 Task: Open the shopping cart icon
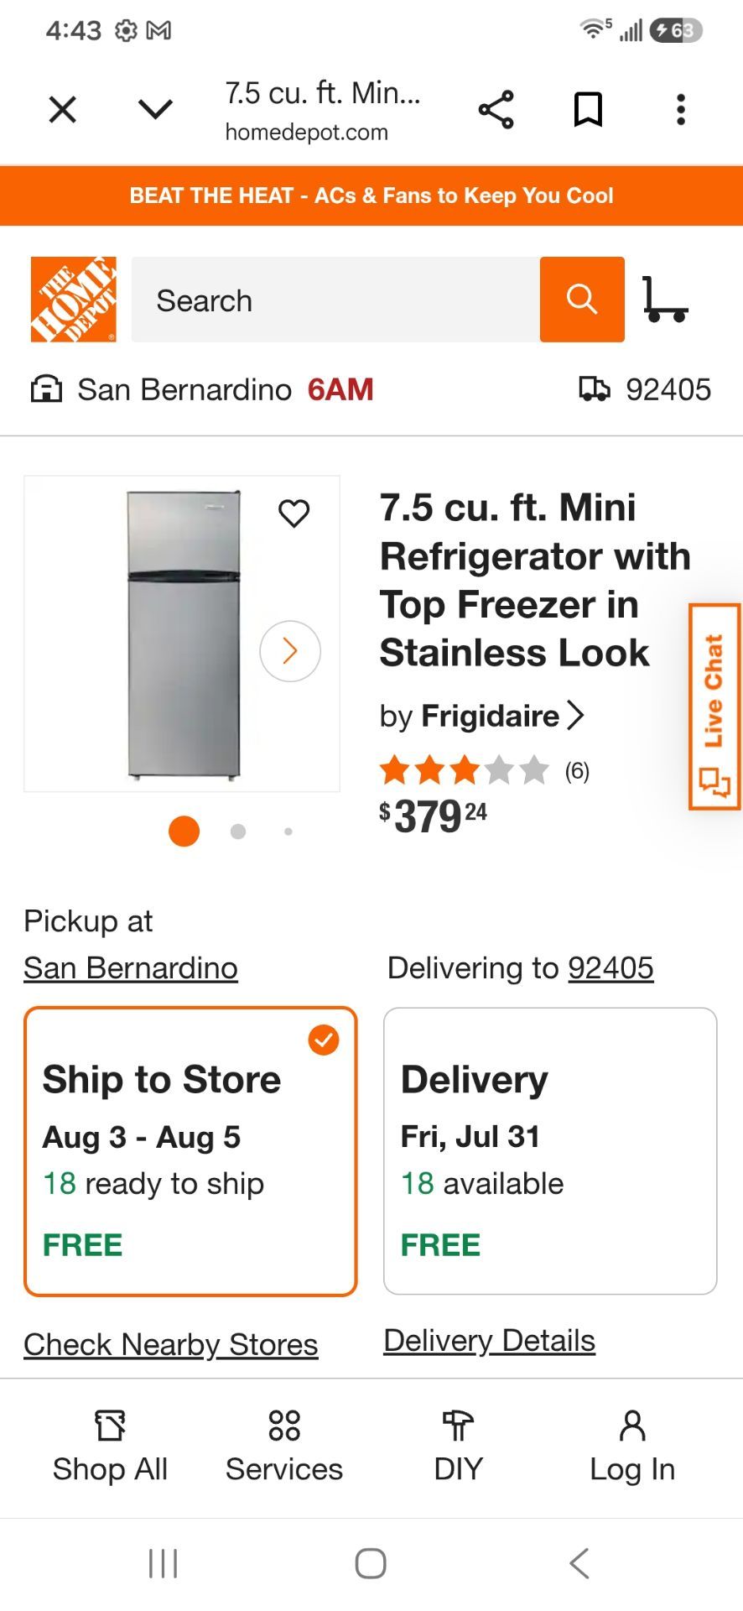(x=666, y=300)
